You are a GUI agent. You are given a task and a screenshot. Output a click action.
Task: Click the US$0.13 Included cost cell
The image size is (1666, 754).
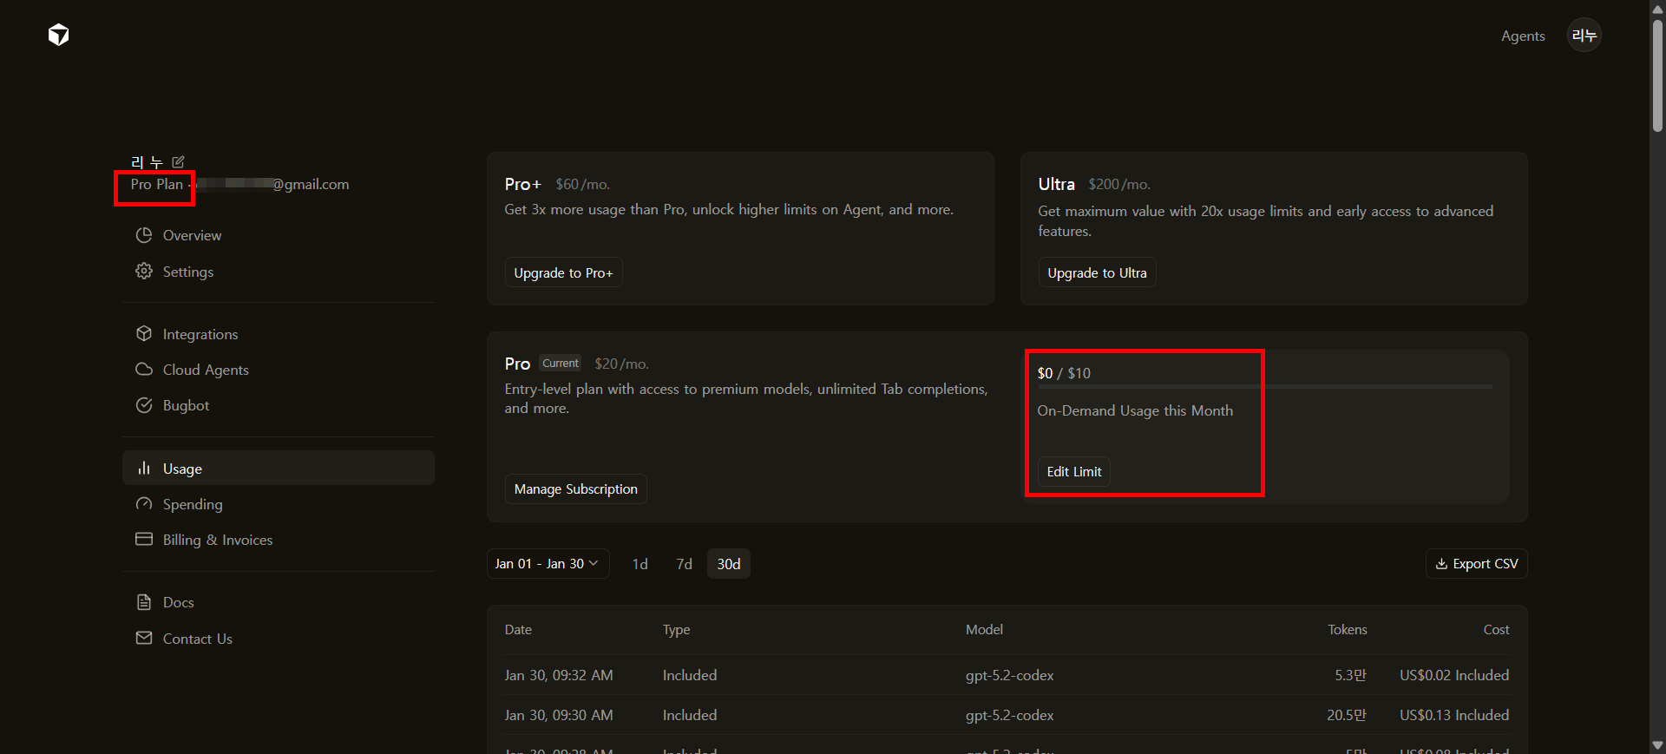click(1454, 715)
